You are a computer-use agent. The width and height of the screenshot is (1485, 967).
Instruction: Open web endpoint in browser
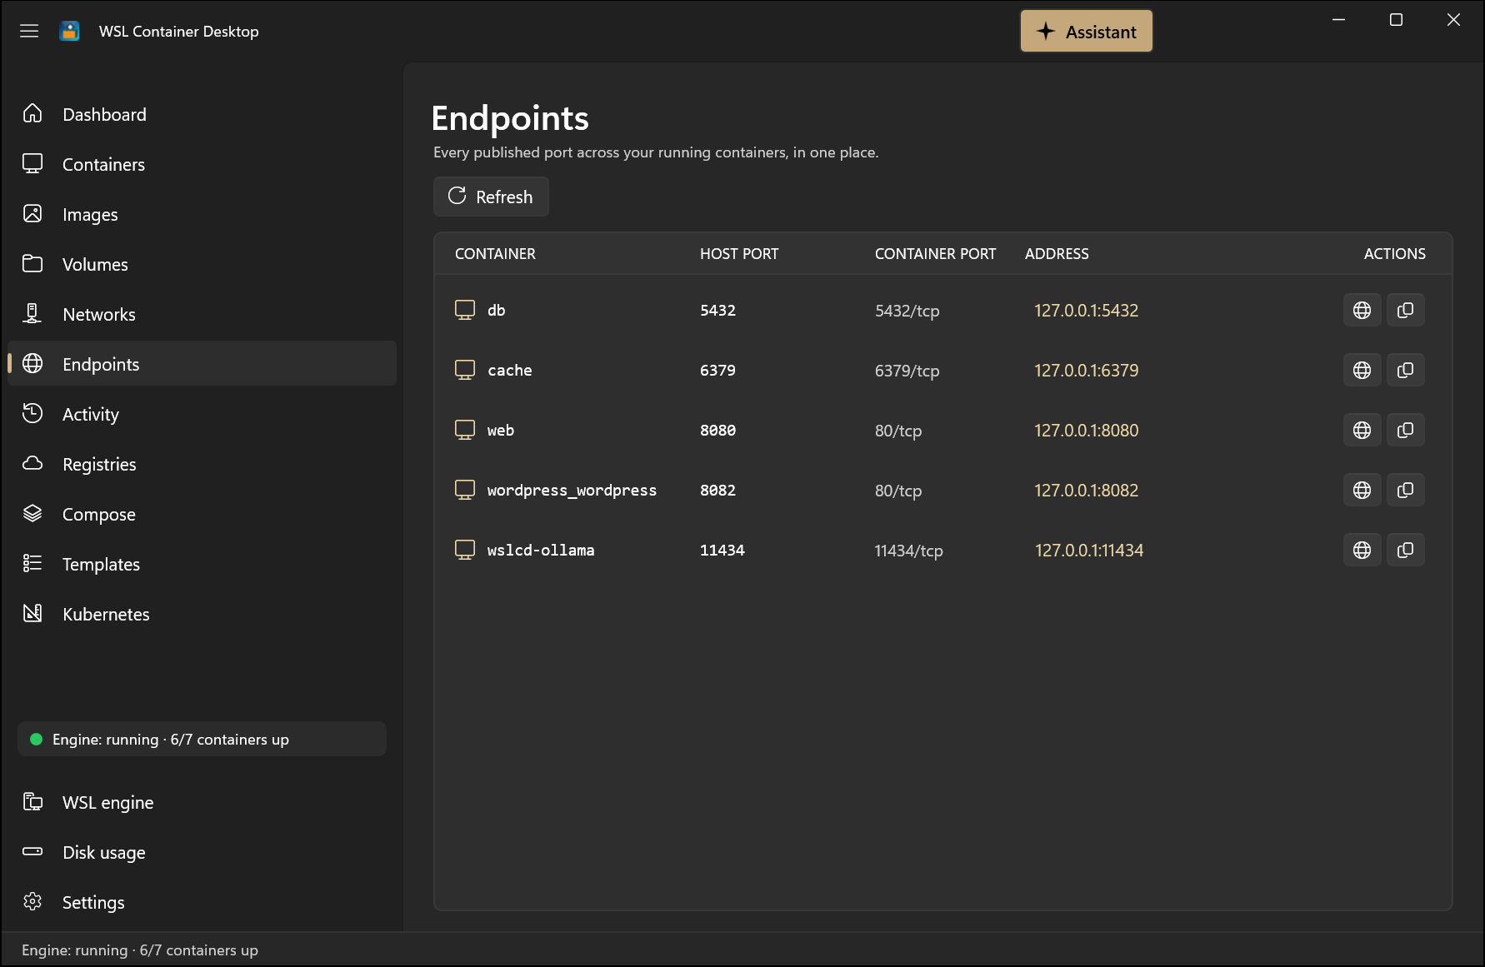(1362, 430)
